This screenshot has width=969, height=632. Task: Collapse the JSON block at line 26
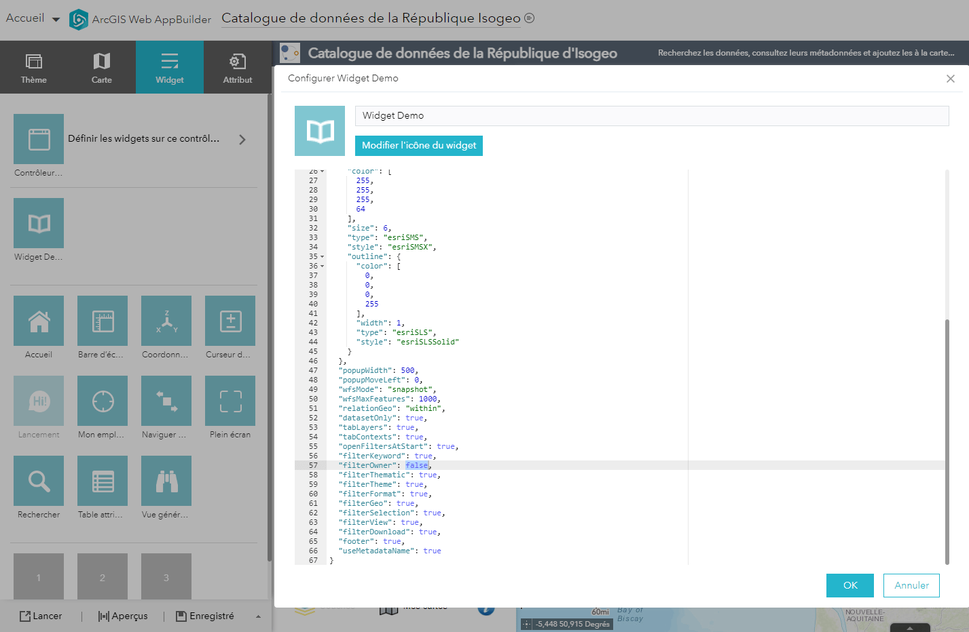pyautogui.click(x=322, y=172)
